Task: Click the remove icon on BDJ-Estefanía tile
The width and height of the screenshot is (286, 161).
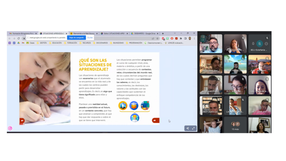Action: [x=266, y=44]
